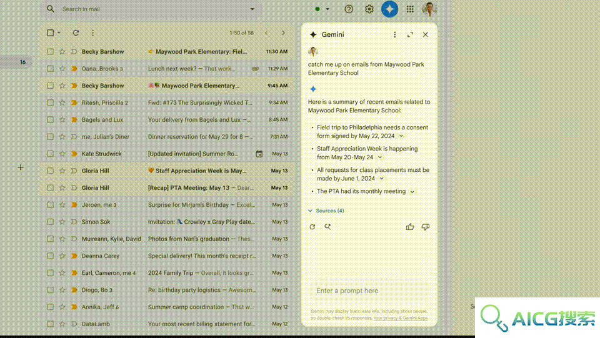This screenshot has width=600, height=338.
Task: Focus the Enter a prompt here field
Action: coord(369,291)
